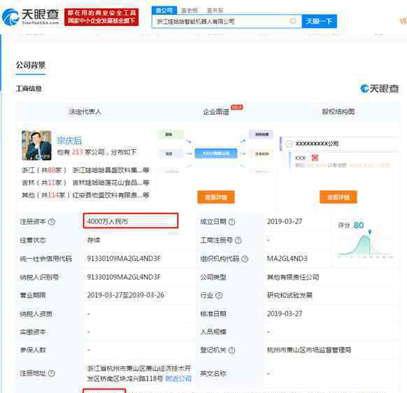The image size is (407, 393).
Task: Open the legal representative's photo thumbnail
Action: (36, 145)
